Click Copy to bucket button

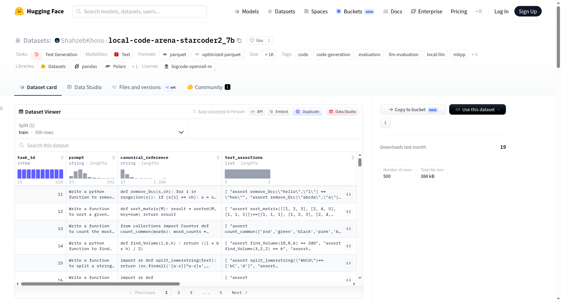[413, 109]
